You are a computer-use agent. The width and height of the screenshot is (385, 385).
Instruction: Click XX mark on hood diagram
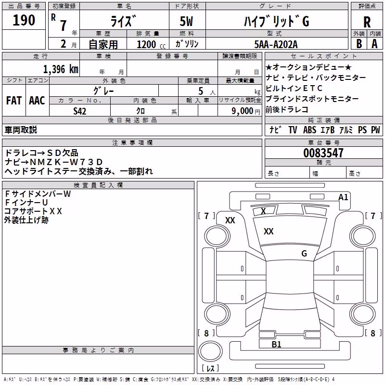(x=269, y=231)
